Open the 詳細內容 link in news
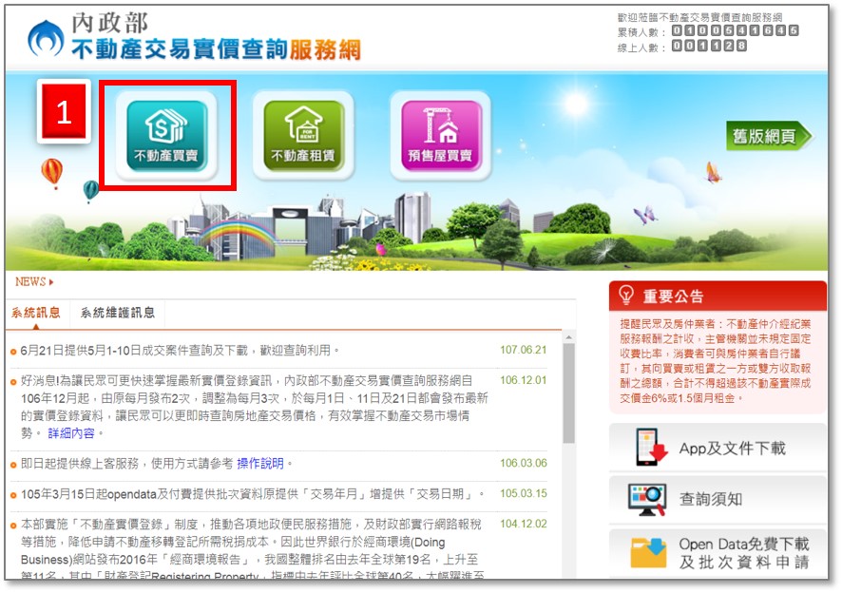 pyautogui.click(x=71, y=433)
